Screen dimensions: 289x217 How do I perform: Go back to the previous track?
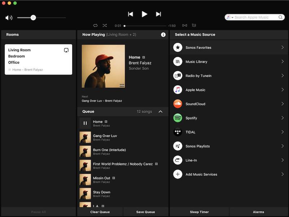click(x=130, y=14)
